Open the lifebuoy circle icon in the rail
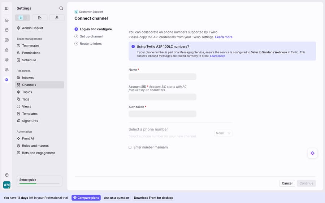 tap(6, 60)
